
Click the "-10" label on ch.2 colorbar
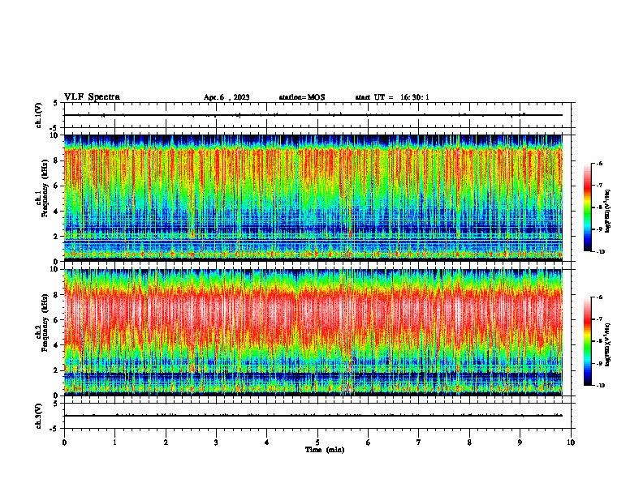[x=600, y=386]
